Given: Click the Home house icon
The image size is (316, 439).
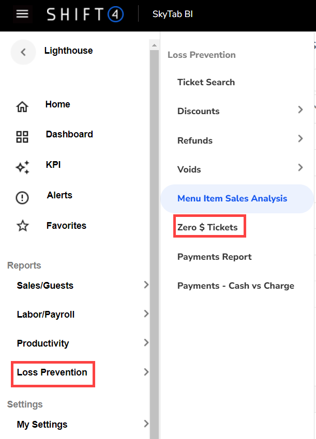Looking at the screenshot, I should tap(22, 107).
